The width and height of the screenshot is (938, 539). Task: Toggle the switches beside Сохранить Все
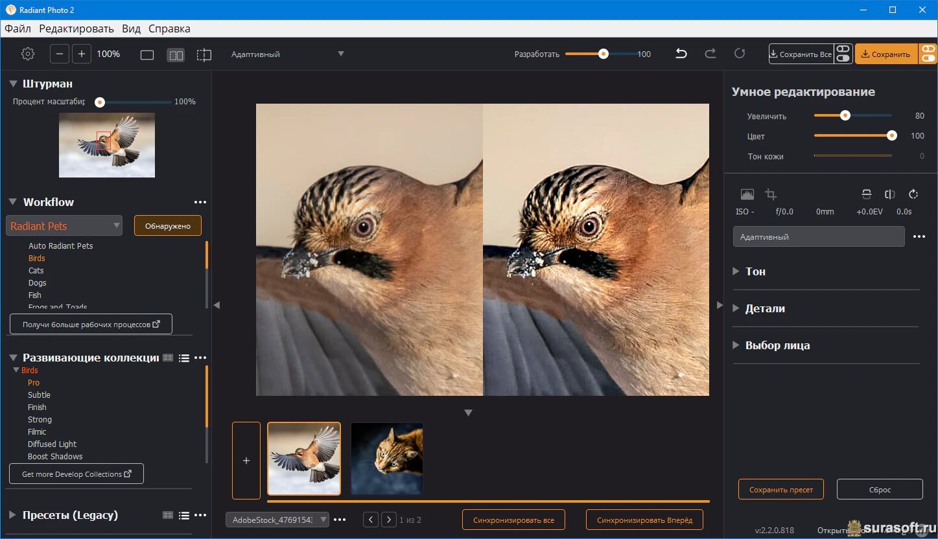(x=843, y=54)
